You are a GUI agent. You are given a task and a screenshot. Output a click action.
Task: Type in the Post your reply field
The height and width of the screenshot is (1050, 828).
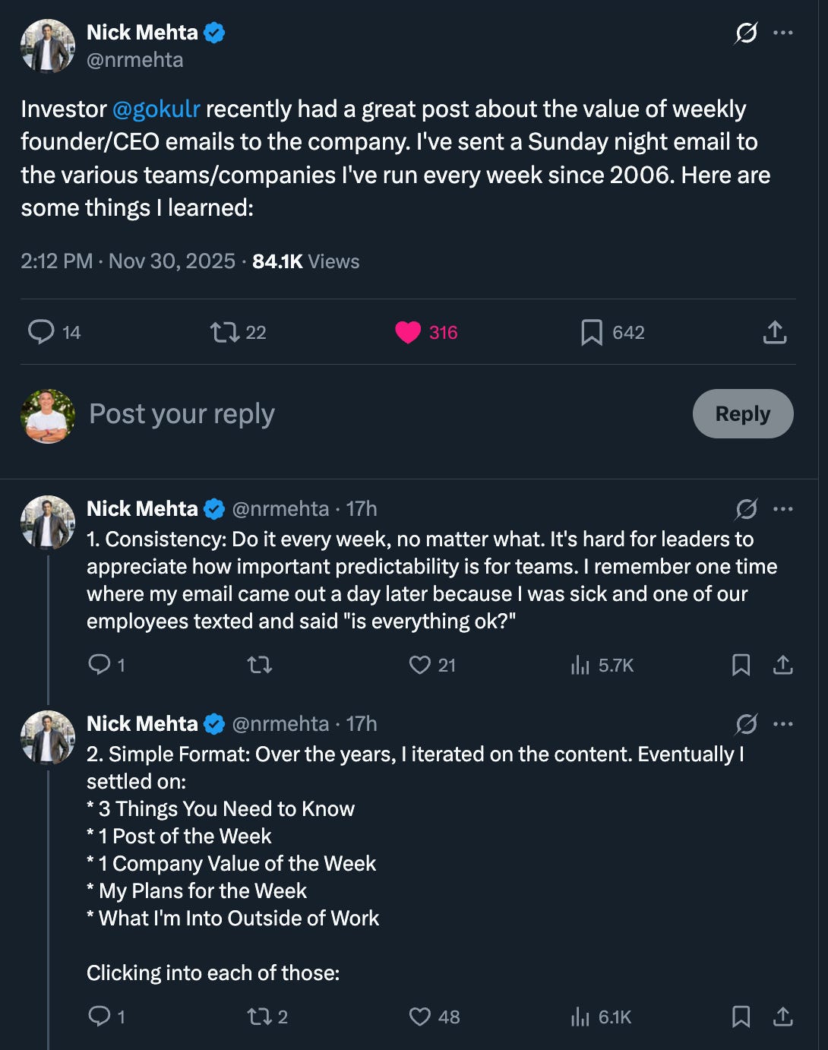[x=380, y=414]
